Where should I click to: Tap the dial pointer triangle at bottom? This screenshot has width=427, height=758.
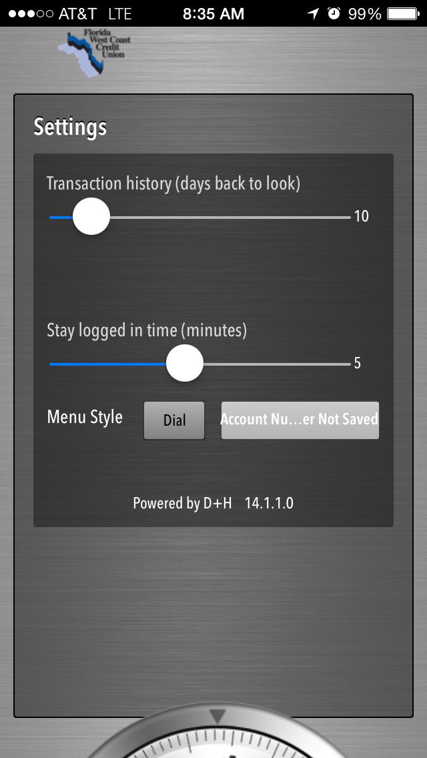(x=218, y=716)
